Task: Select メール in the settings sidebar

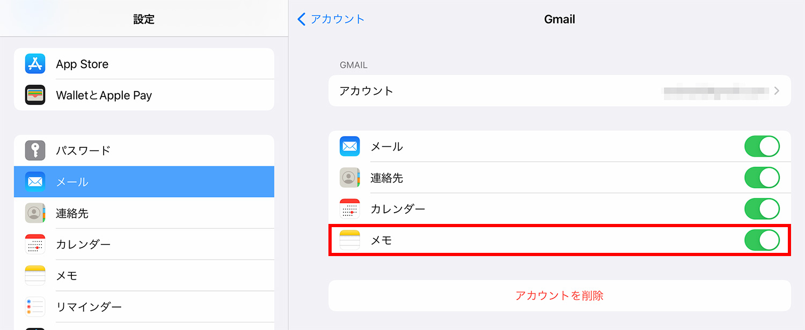Action: [x=144, y=182]
